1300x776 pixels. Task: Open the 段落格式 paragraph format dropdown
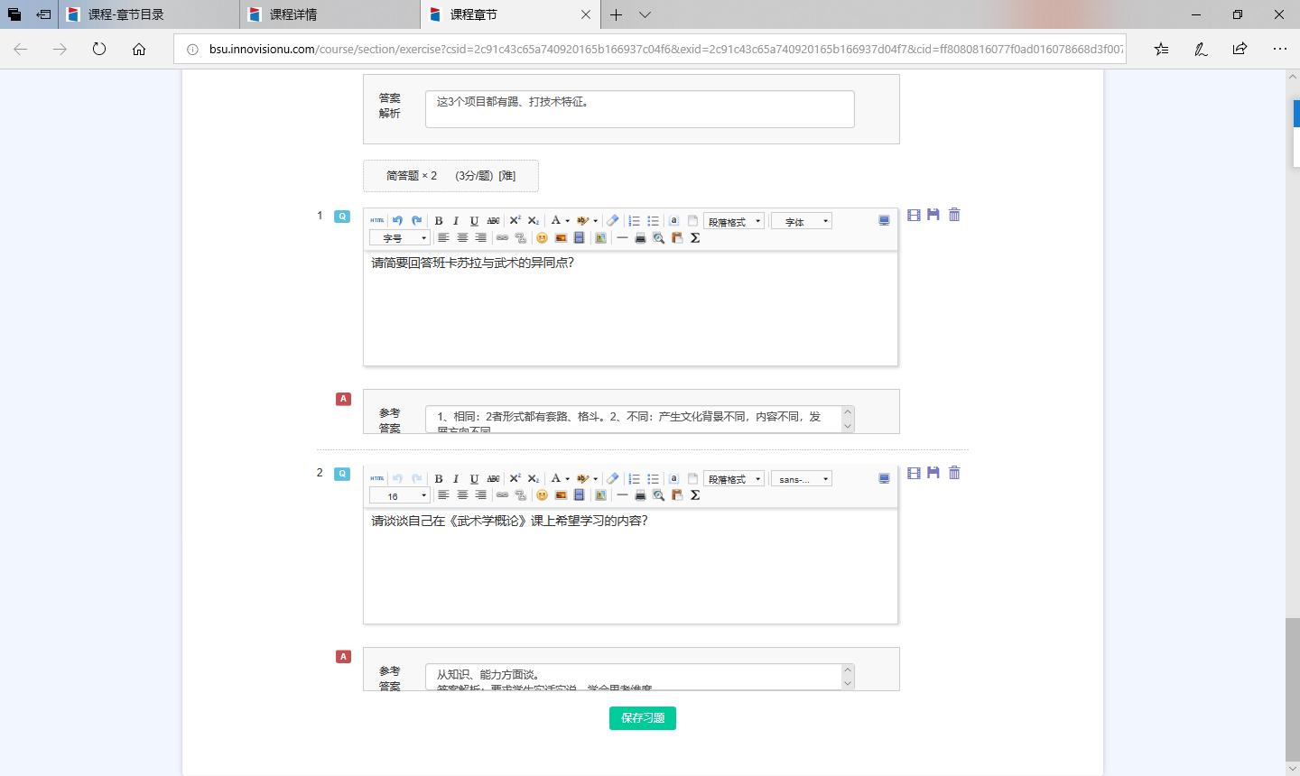click(733, 220)
